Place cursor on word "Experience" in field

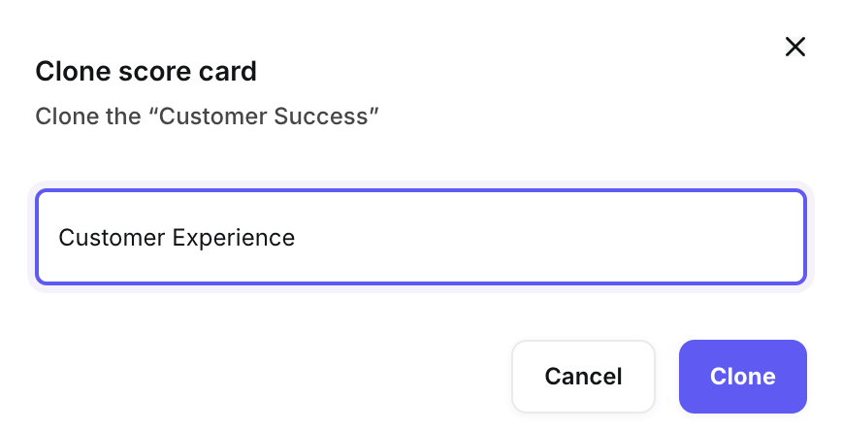click(x=233, y=237)
